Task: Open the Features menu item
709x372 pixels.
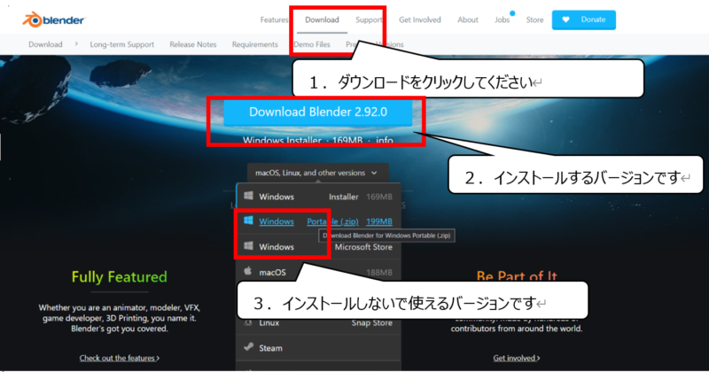Action: [274, 19]
